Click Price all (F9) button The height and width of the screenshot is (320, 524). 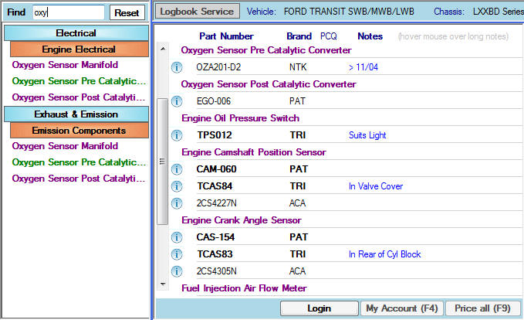pyautogui.click(x=482, y=308)
